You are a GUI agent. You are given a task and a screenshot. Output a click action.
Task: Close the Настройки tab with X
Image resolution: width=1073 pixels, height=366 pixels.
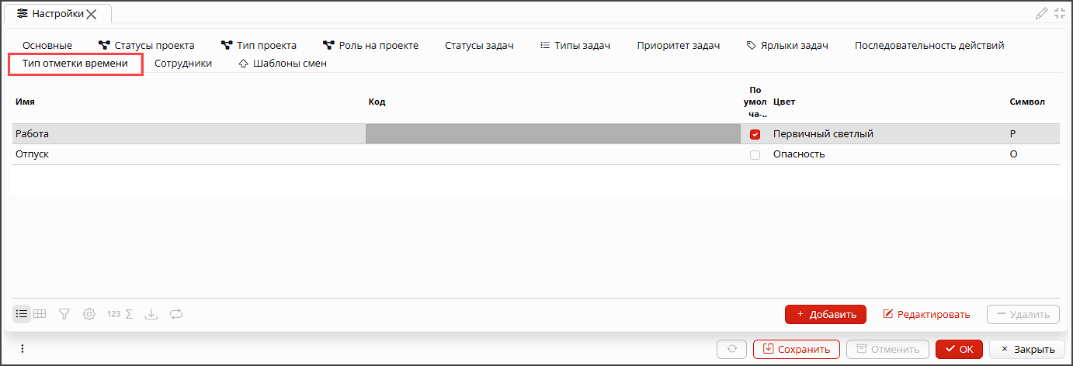pyautogui.click(x=91, y=14)
